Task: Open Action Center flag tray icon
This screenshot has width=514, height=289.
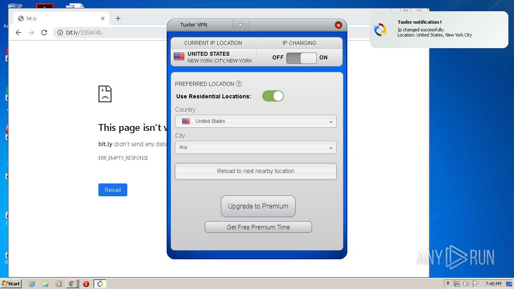Action: [476, 284]
